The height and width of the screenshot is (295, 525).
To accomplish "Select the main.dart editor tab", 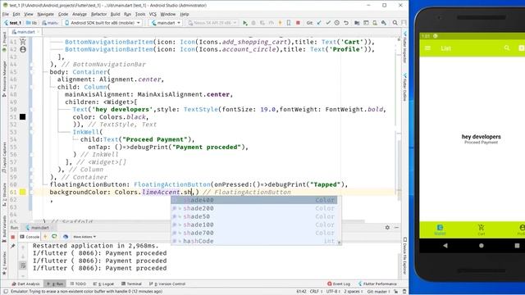I will pyautogui.click(x=25, y=32).
